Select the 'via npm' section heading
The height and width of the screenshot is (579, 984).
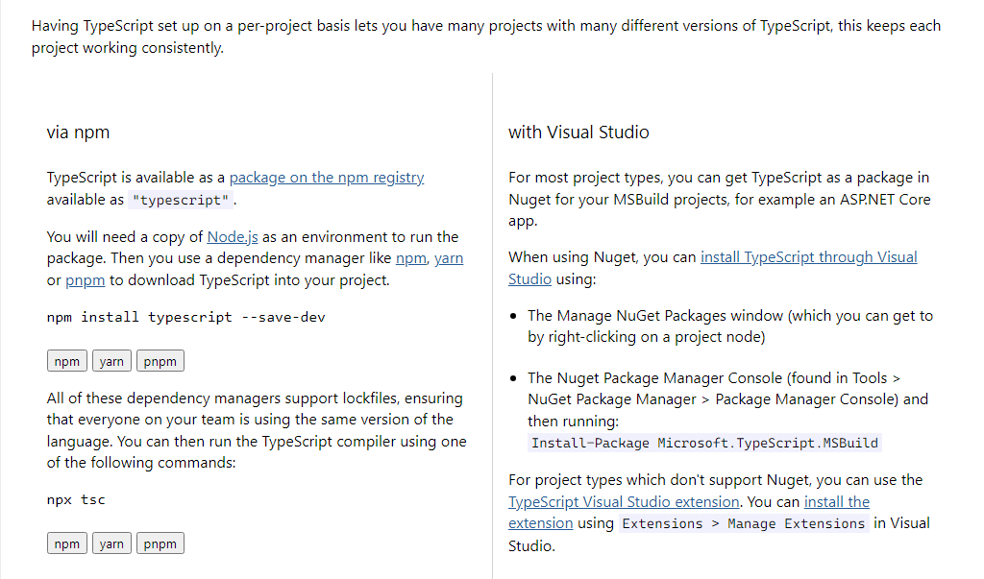tap(78, 132)
